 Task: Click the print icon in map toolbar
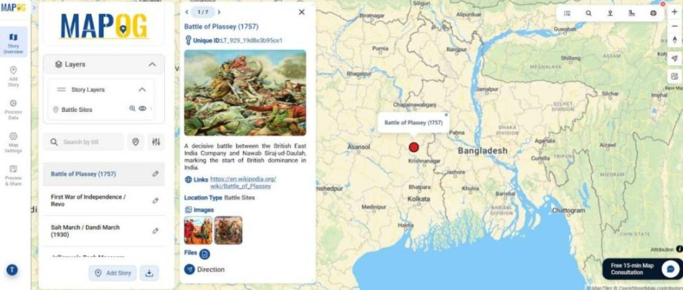coord(653,13)
